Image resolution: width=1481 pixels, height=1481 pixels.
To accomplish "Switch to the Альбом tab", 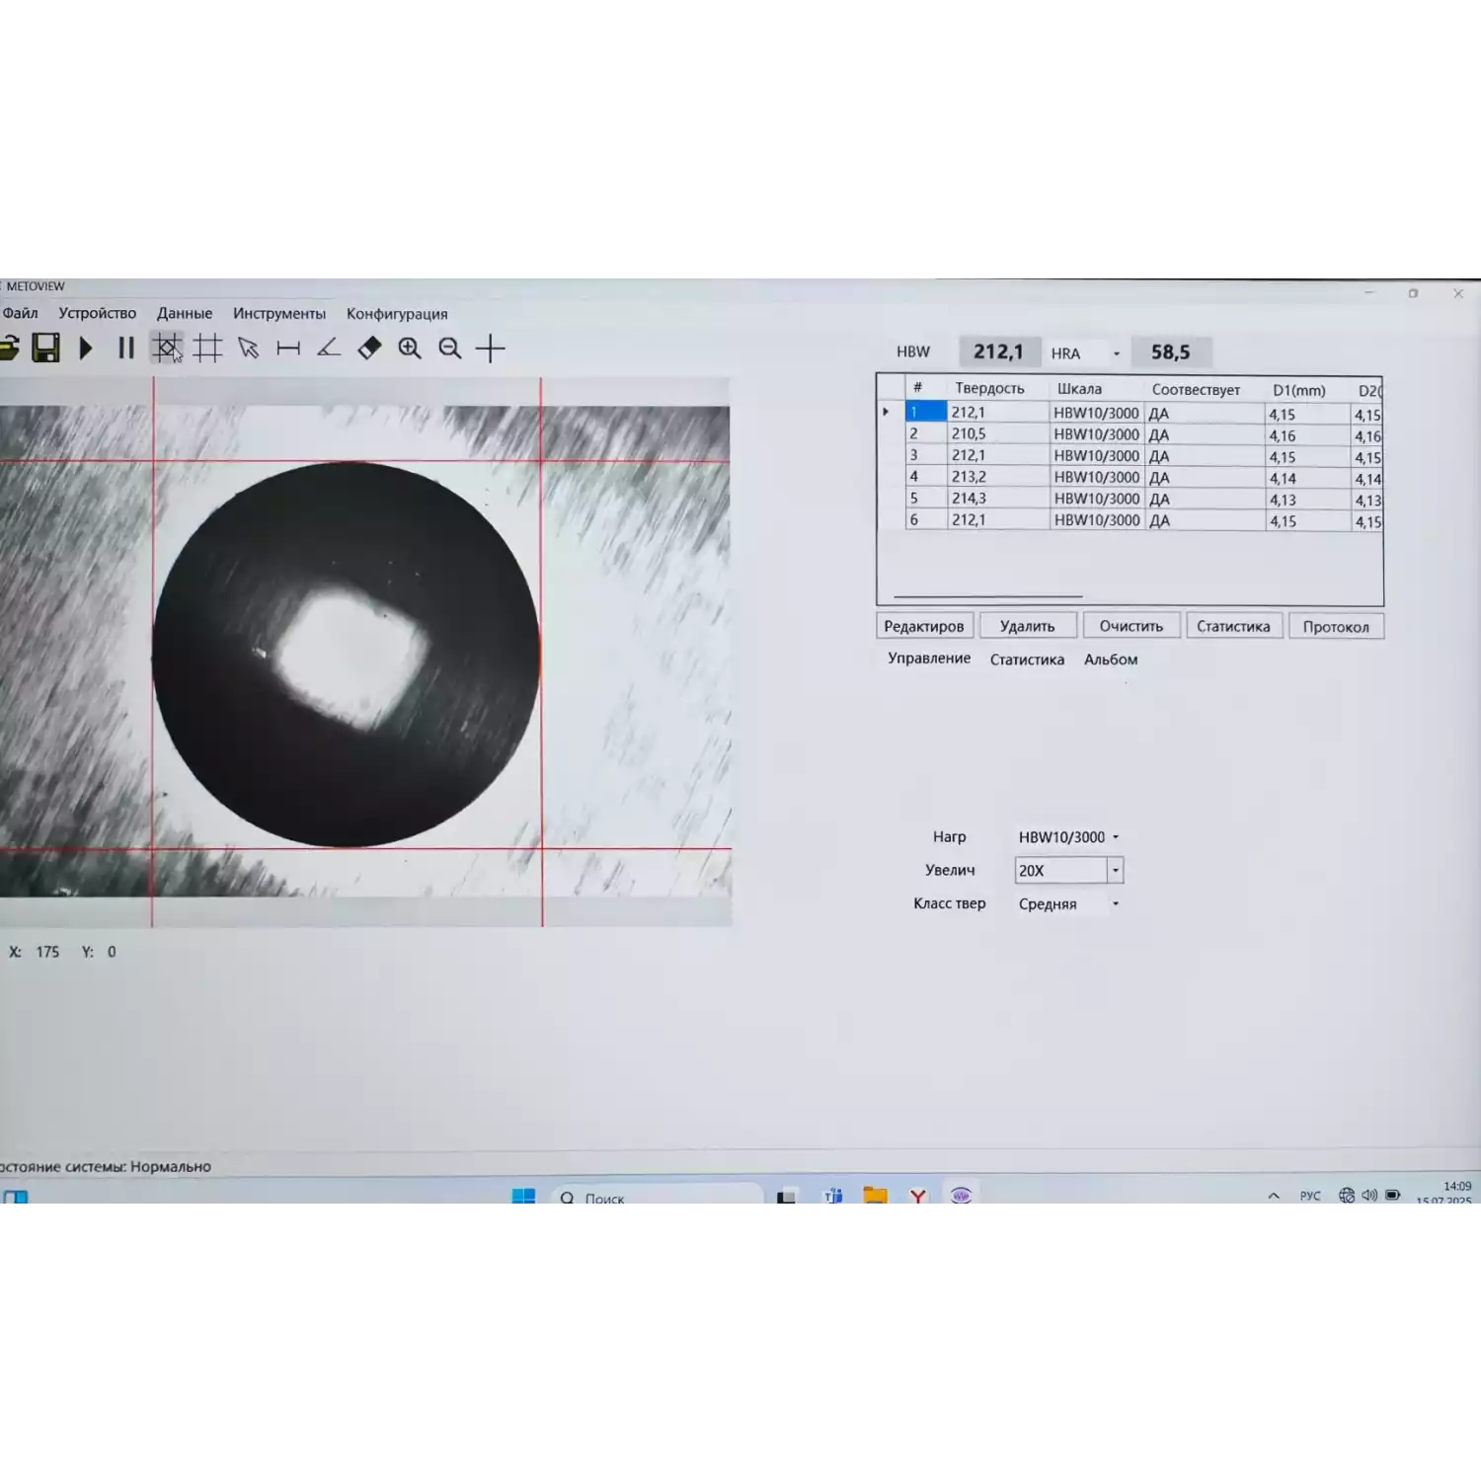I will (x=1111, y=660).
